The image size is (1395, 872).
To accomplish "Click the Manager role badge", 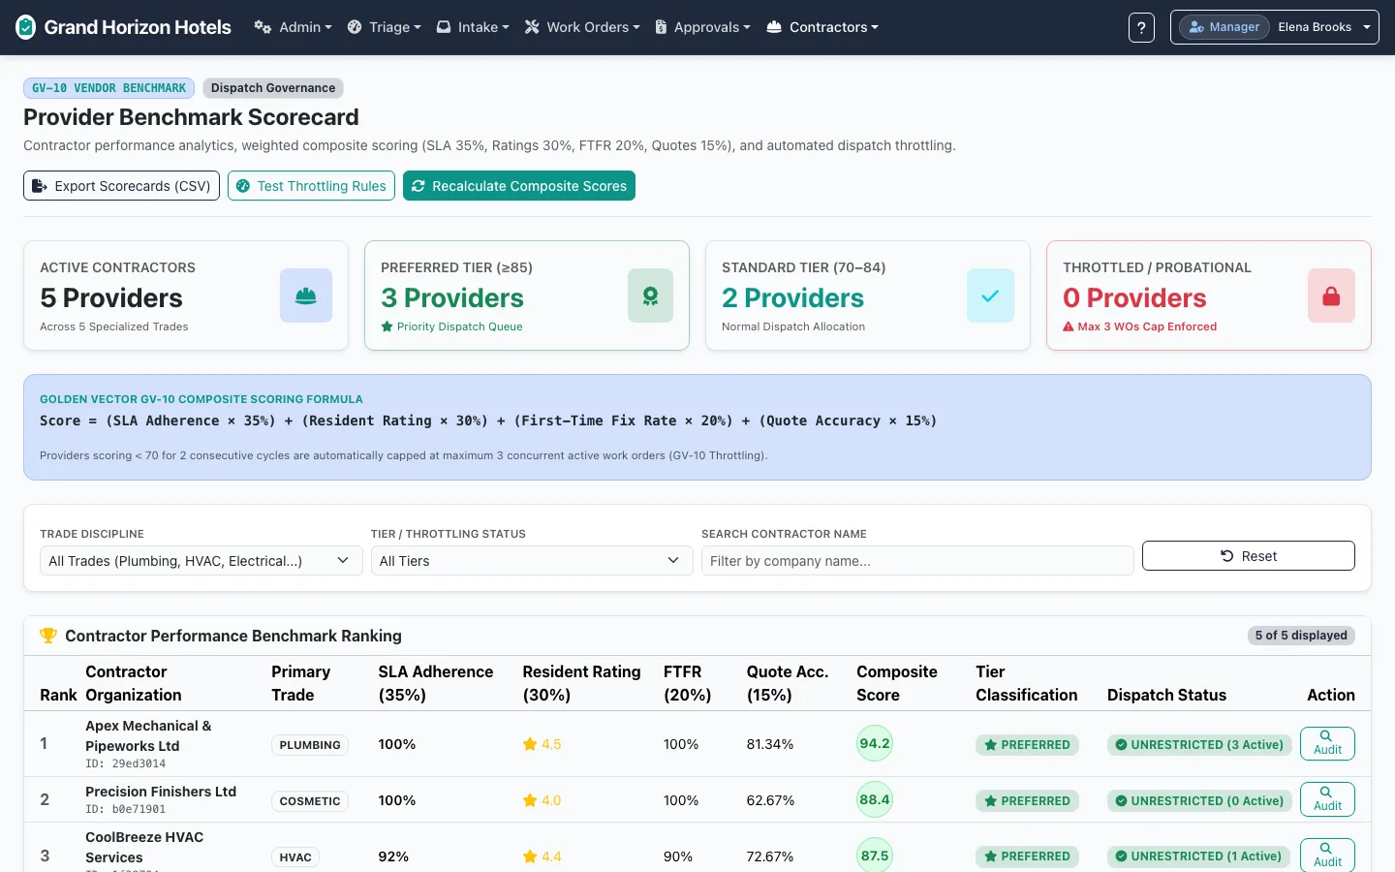I will [1224, 27].
